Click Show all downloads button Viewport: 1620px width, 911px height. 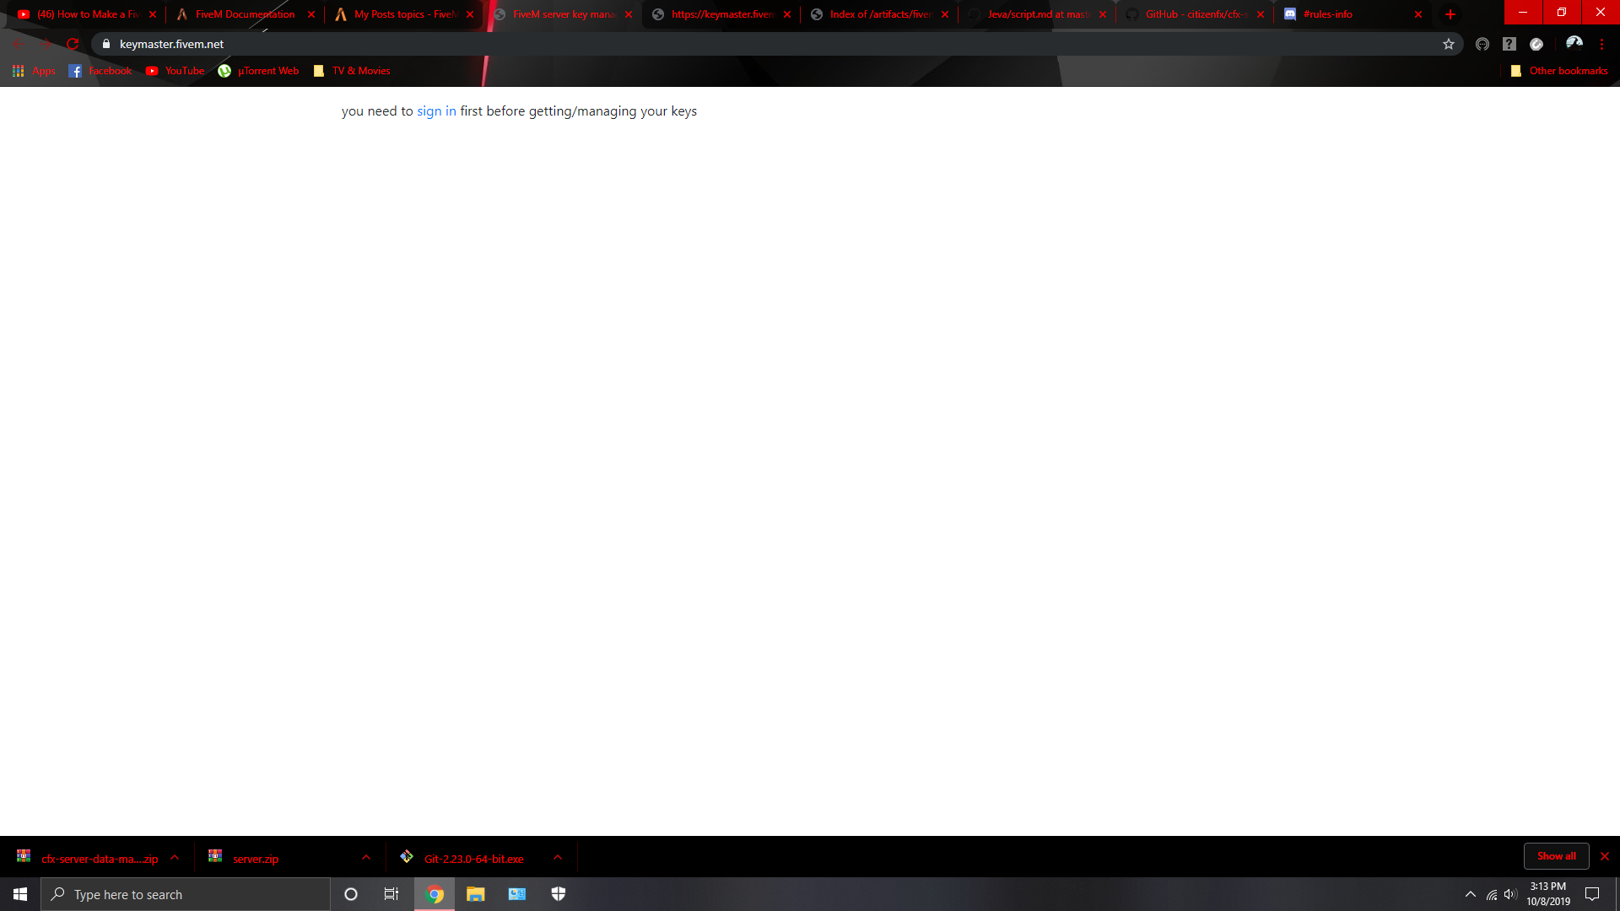[1556, 856]
